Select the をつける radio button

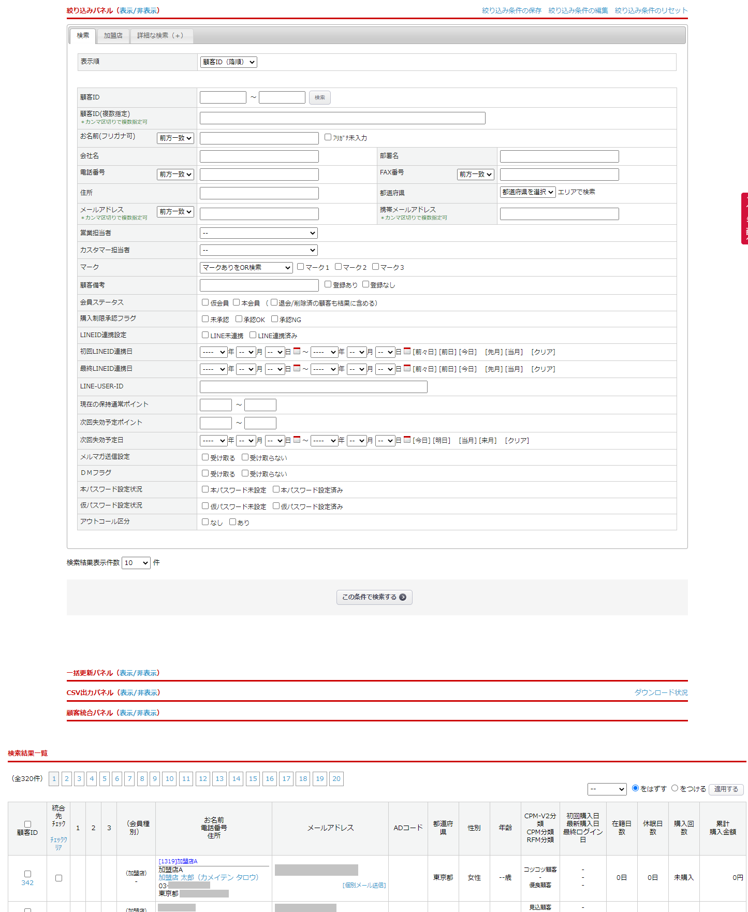674,788
